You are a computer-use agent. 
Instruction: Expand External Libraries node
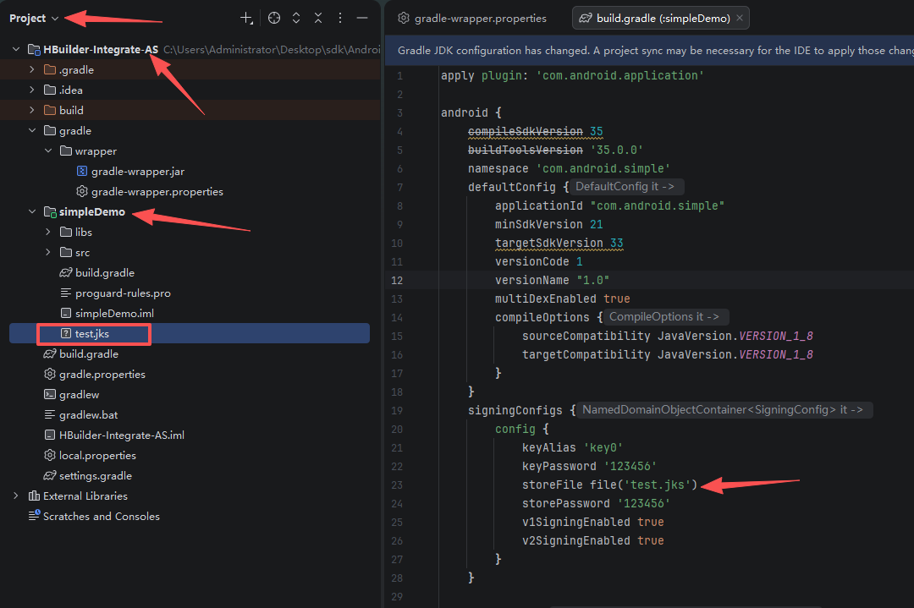click(16, 496)
